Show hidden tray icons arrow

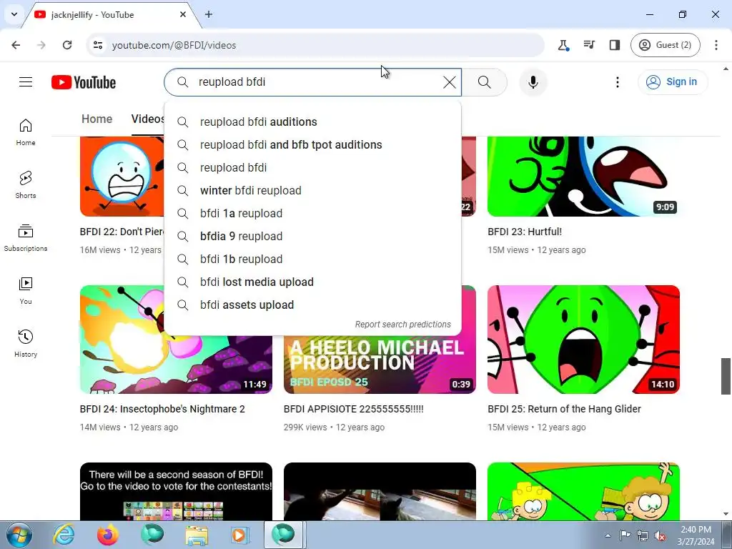tap(608, 535)
